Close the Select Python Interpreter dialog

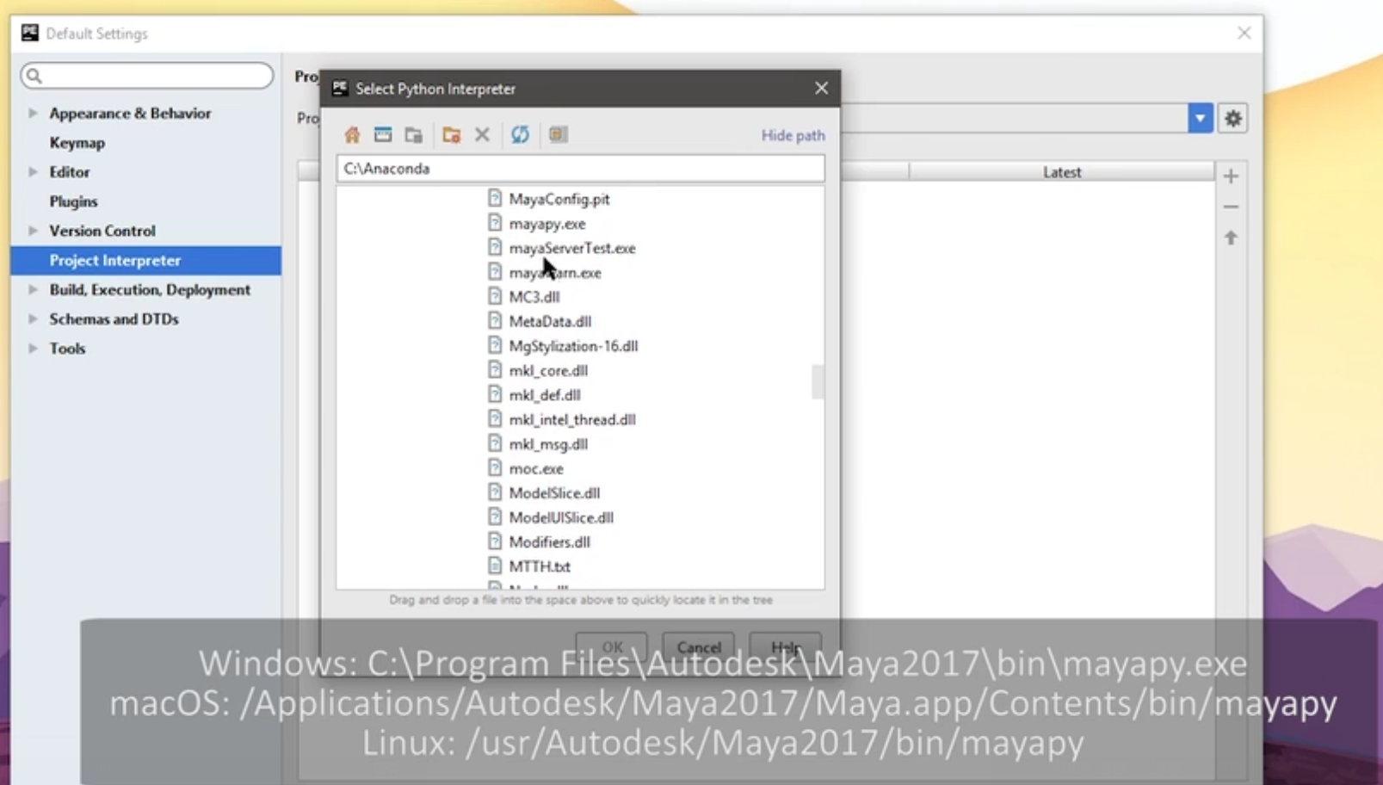[821, 88]
